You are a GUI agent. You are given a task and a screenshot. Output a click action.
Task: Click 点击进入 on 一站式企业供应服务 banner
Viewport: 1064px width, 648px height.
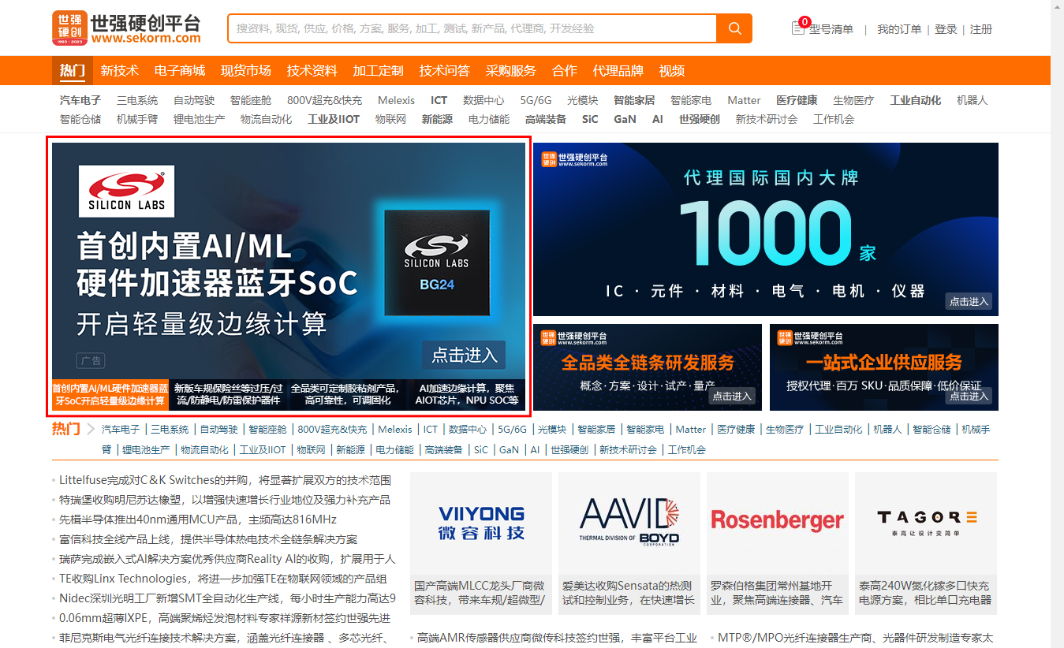pos(969,396)
